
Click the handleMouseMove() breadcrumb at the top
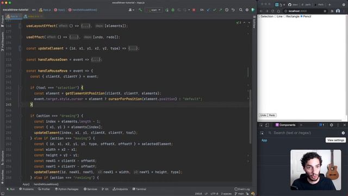point(82,10)
